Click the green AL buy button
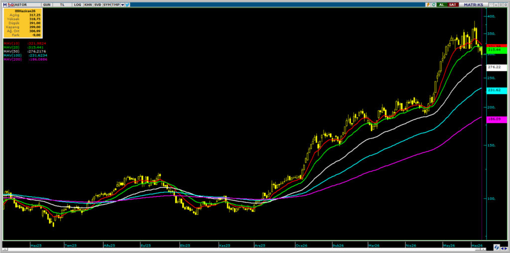The image size is (510, 253). [x=442, y=5]
